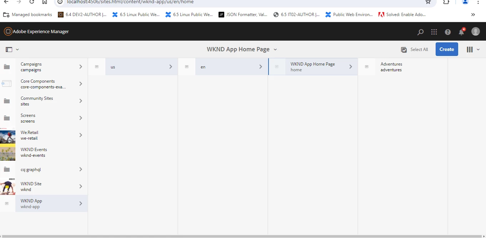The height and width of the screenshot is (238, 486).
Task: Click the Adobe Experience Manager logo icon
Action: click(8, 31)
